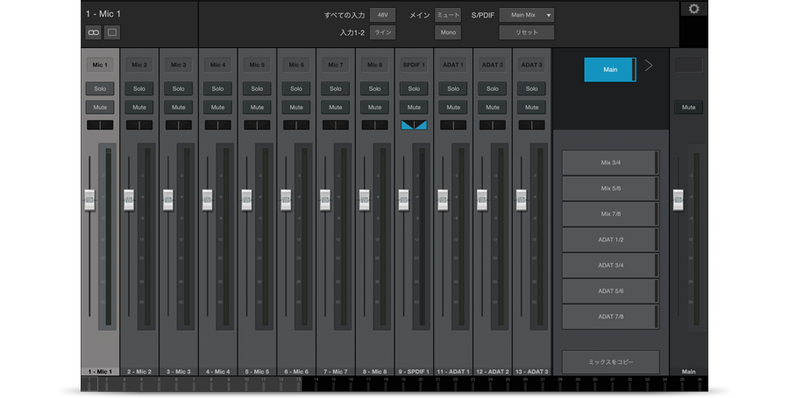Image resolution: width=789 pixels, height=398 pixels.
Task: Toggle 48V phantom power for all inputs
Action: click(382, 15)
